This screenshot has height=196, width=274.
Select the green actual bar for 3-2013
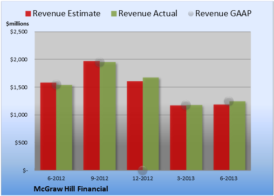click(x=194, y=137)
